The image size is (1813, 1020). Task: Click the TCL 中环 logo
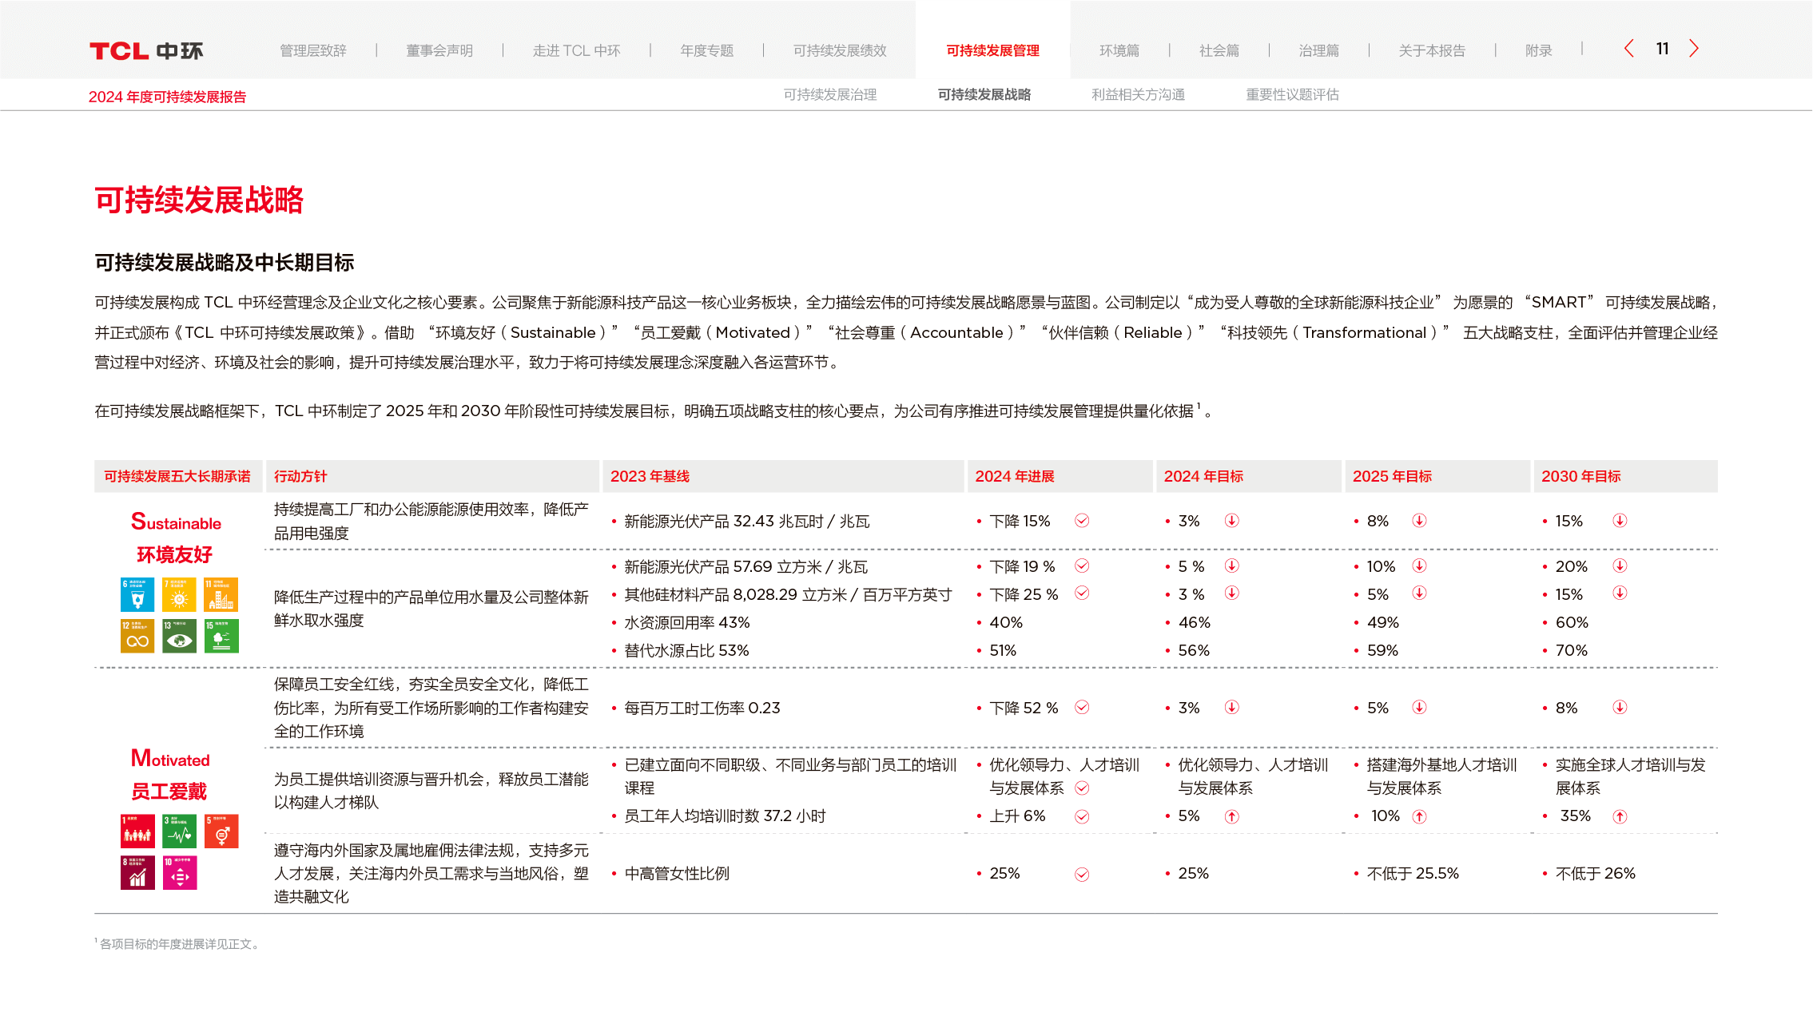pos(146,51)
